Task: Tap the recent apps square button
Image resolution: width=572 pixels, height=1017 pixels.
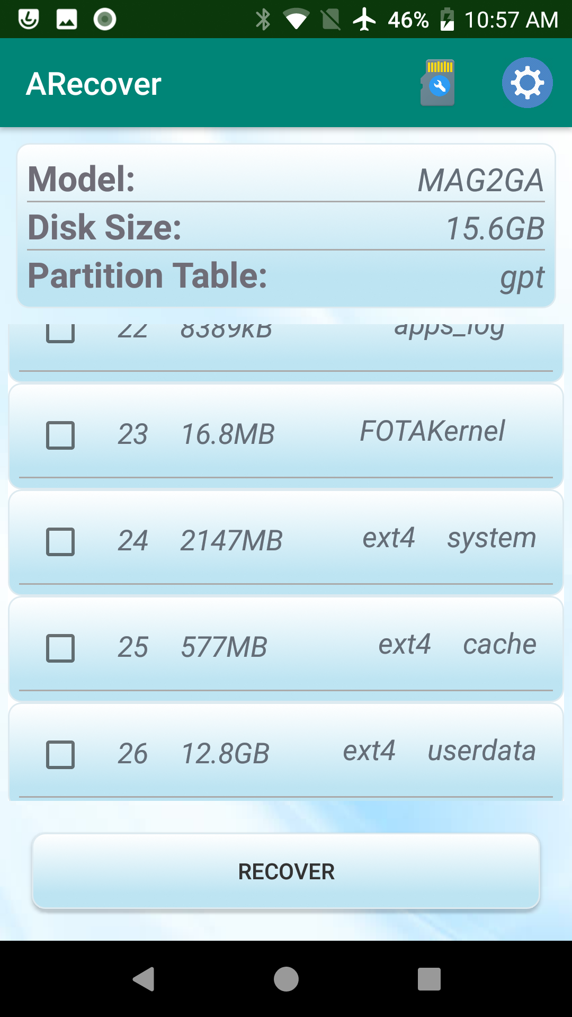Action: pyautogui.click(x=429, y=979)
